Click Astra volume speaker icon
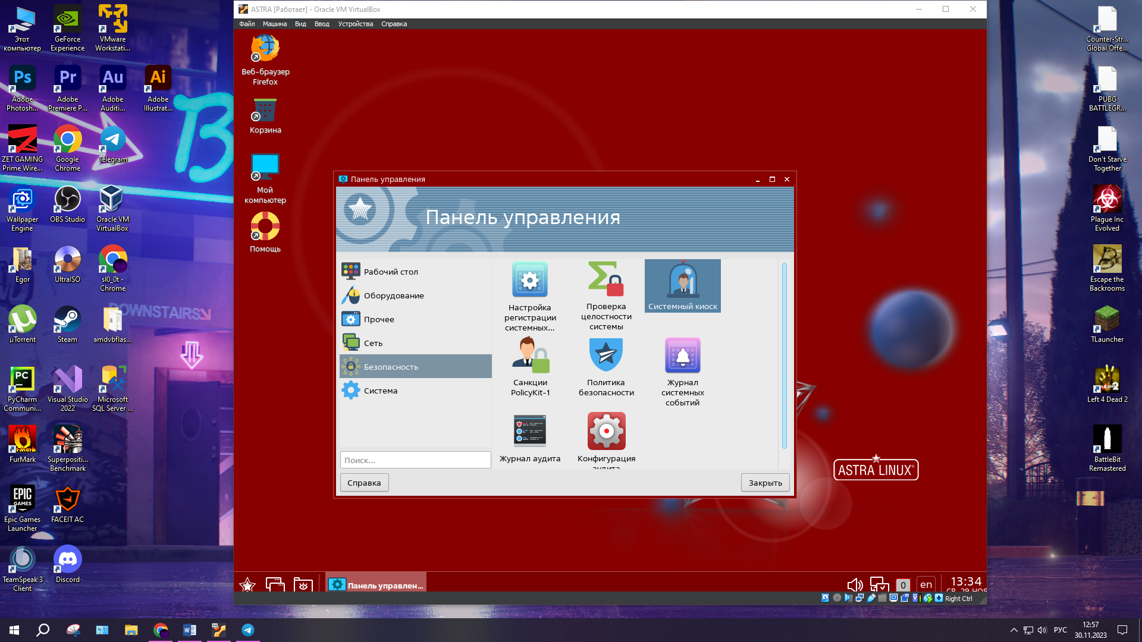 click(x=855, y=585)
